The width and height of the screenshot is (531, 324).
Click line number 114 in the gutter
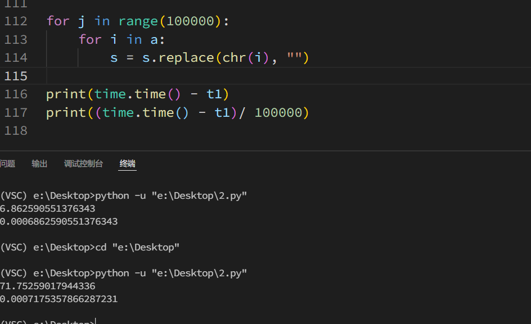coord(16,58)
